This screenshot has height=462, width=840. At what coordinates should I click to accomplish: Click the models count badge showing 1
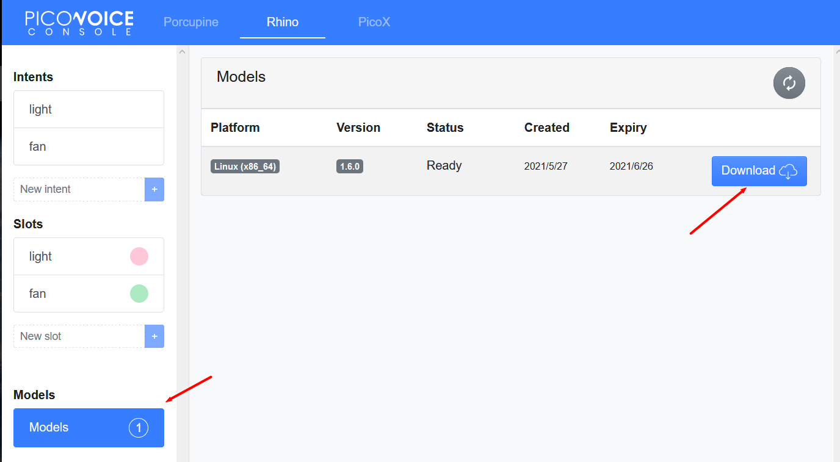[139, 428]
